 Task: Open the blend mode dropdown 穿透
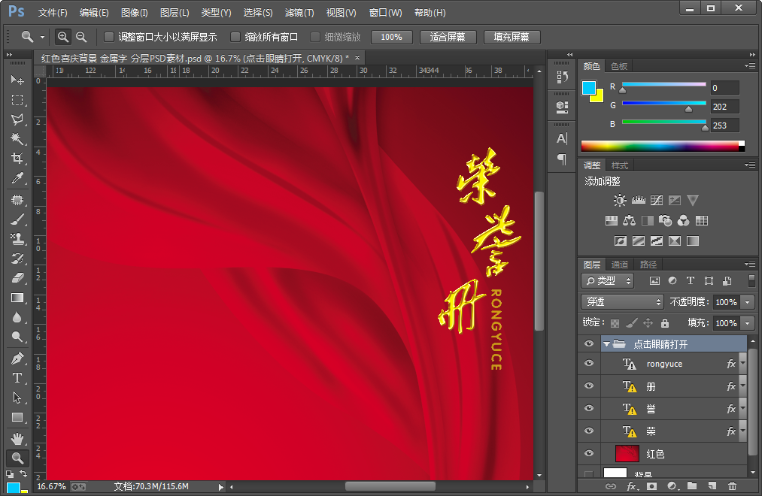[x=622, y=302]
